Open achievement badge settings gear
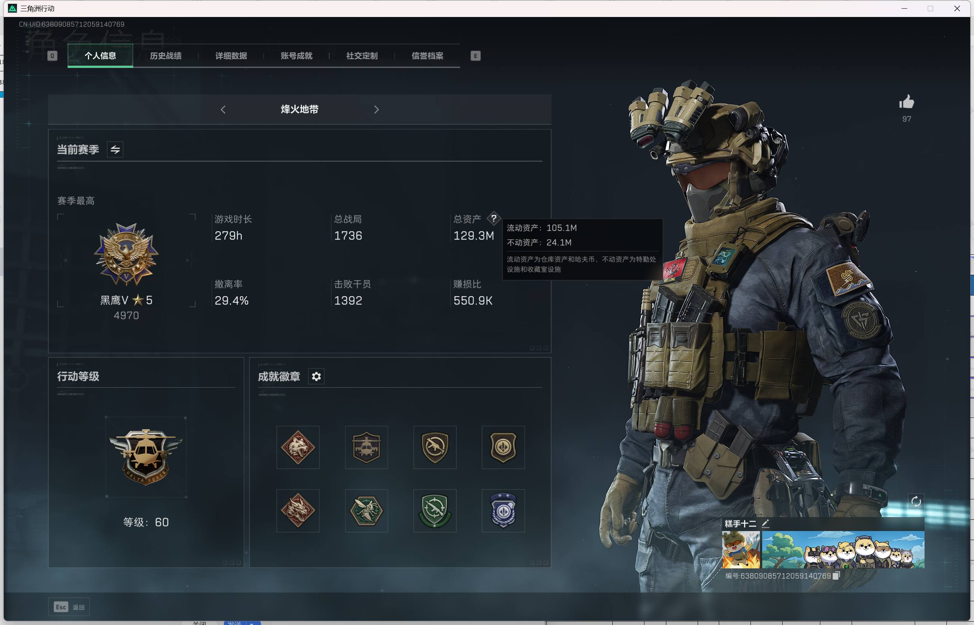 (x=316, y=376)
